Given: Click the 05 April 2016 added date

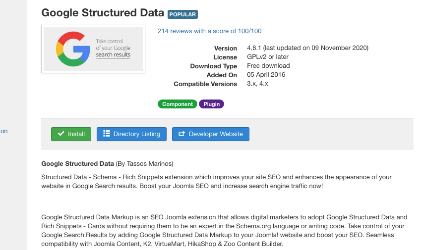Looking at the screenshot, I should (x=266, y=75).
